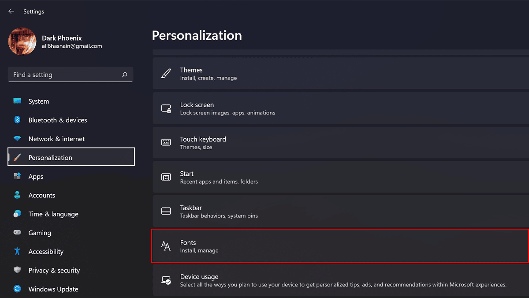Open the Themes settings row
529x298 pixels.
coord(339,74)
